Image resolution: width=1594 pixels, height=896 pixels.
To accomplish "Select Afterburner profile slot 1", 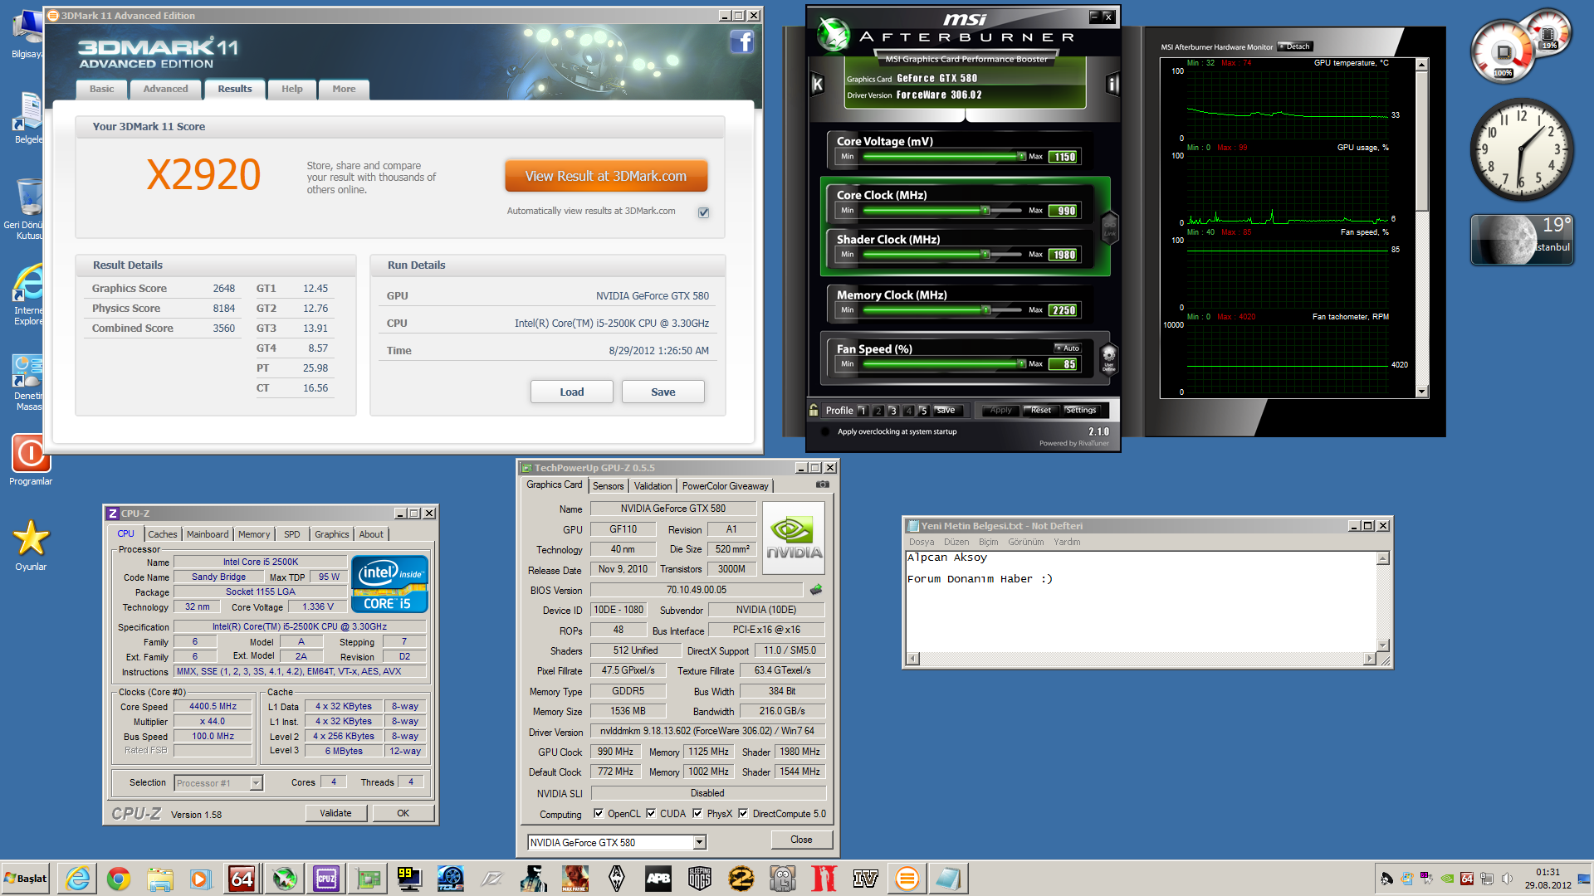I will 862,411.
